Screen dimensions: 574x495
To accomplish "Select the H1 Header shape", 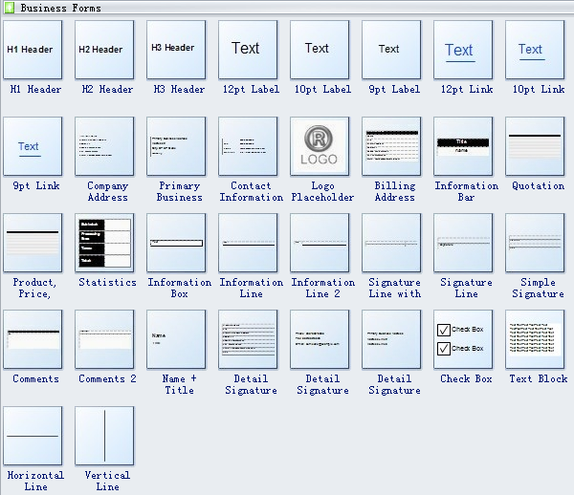I will click(33, 50).
